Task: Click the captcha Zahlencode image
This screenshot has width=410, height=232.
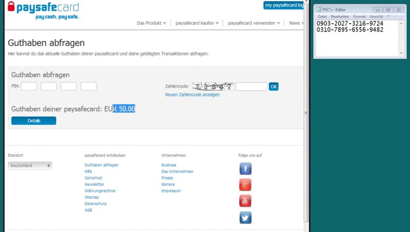Action: pyautogui.click(x=213, y=86)
